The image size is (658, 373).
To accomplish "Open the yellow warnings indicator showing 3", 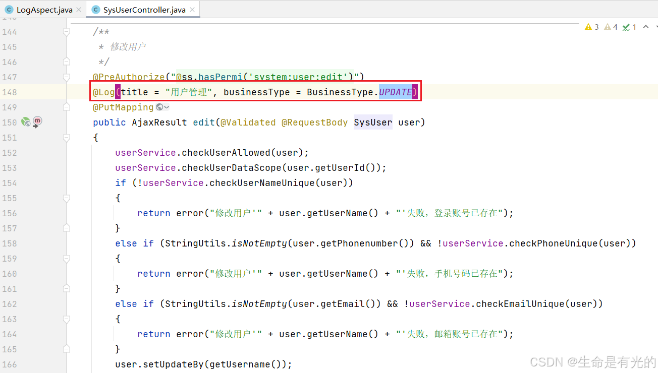I will 592,27.
